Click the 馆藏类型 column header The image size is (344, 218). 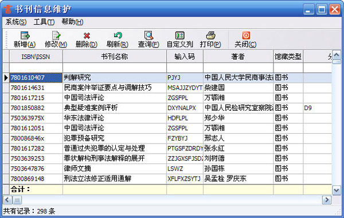click(288, 57)
